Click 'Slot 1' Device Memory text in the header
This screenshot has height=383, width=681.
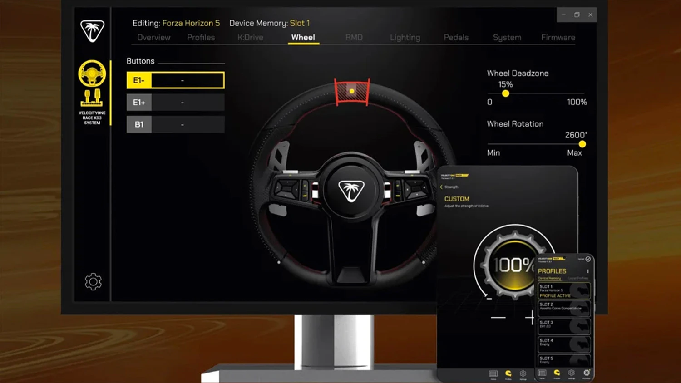pyautogui.click(x=300, y=23)
